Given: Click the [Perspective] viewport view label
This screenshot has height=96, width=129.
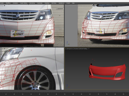Looking at the screenshot, I should pos(70,49).
